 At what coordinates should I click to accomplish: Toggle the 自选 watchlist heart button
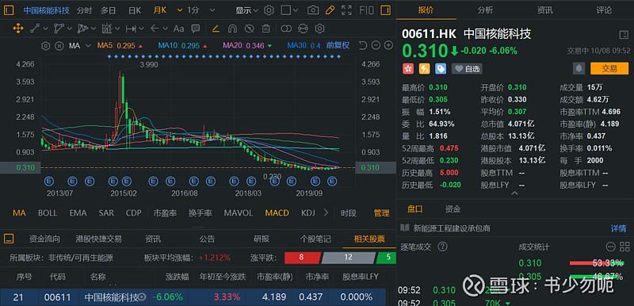(x=467, y=69)
